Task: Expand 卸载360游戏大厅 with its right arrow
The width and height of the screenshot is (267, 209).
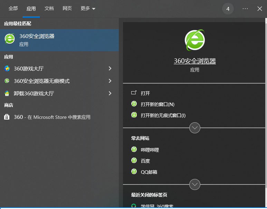Action: (x=110, y=93)
